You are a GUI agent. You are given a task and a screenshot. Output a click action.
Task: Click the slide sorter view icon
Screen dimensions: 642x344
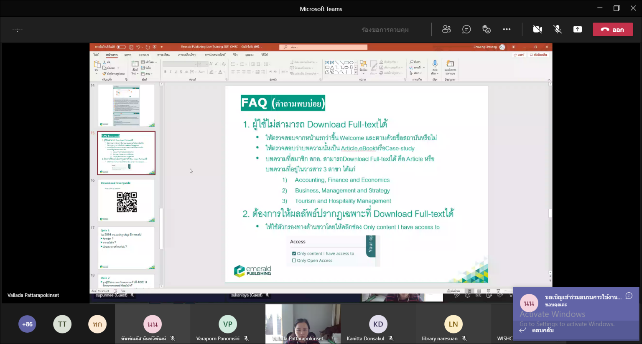tap(479, 291)
